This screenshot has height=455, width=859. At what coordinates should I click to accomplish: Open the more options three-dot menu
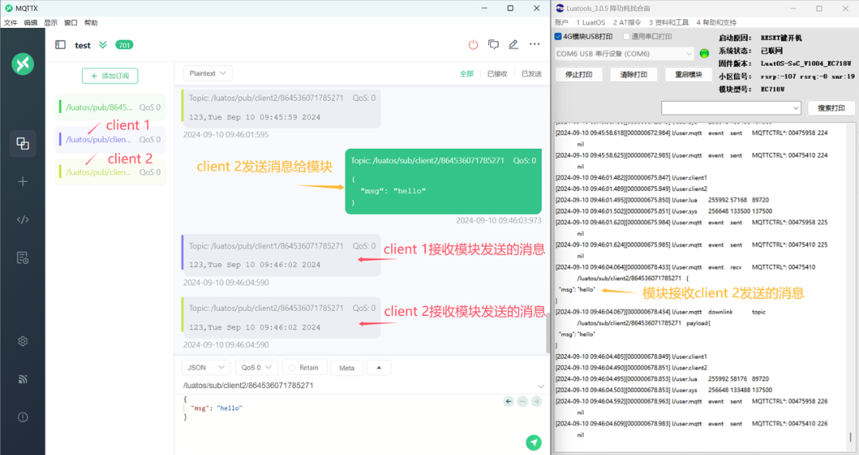pyautogui.click(x=534, y=44)
